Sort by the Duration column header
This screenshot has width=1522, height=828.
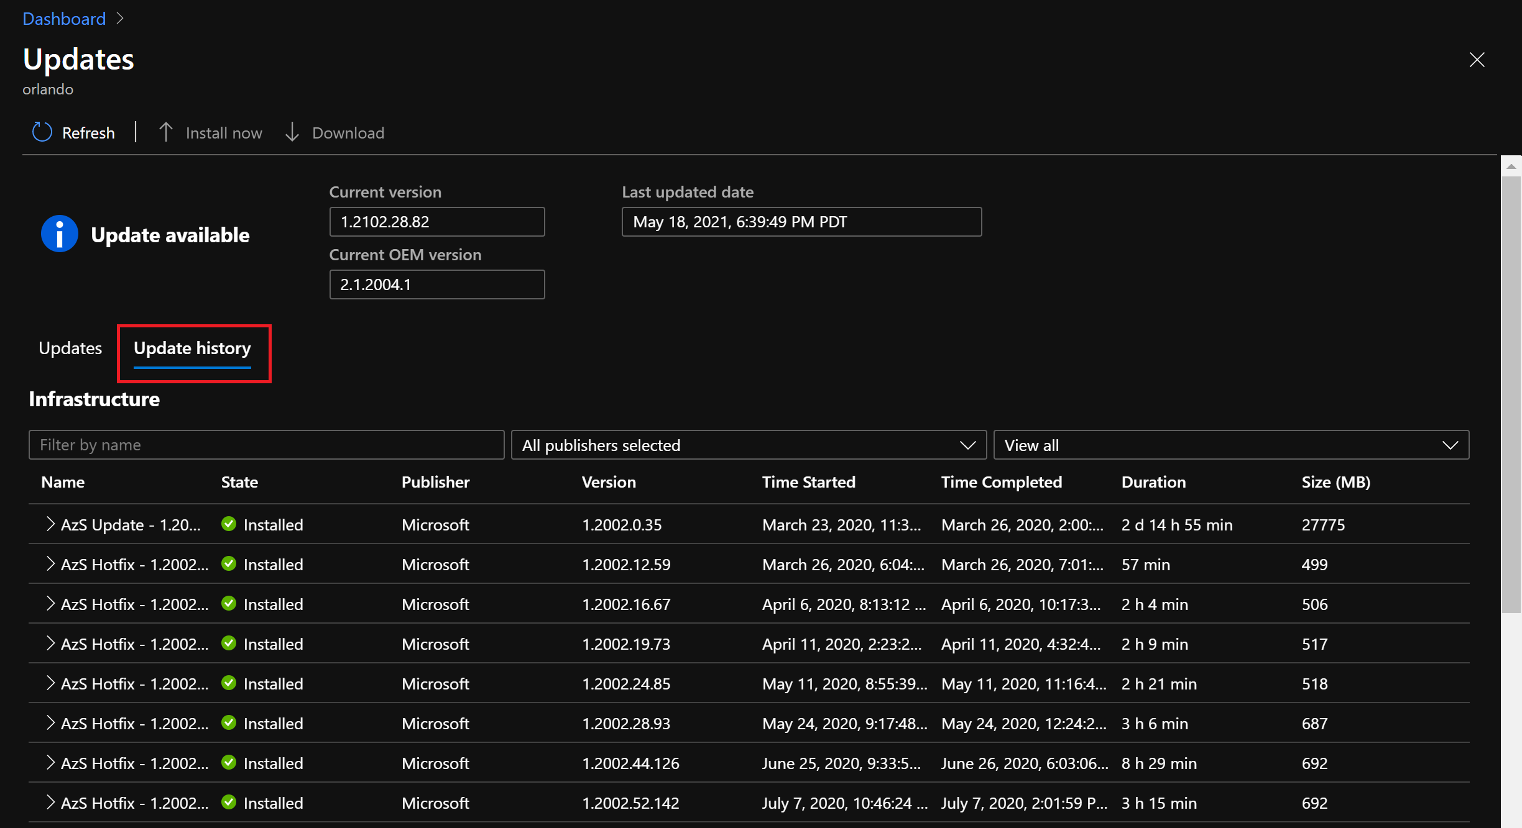(1153, 482)
